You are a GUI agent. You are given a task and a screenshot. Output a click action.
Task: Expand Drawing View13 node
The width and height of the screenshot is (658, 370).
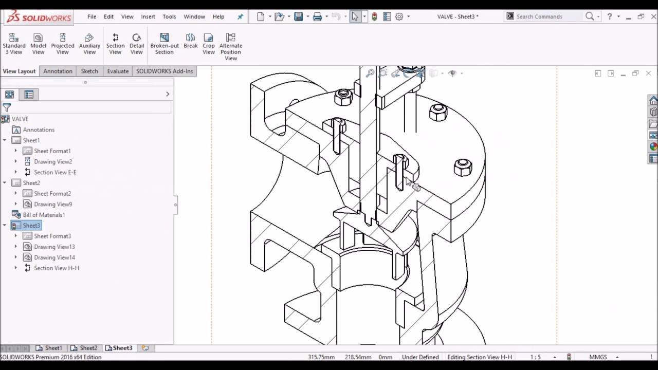pyautogui.click(x=15, y=247)
